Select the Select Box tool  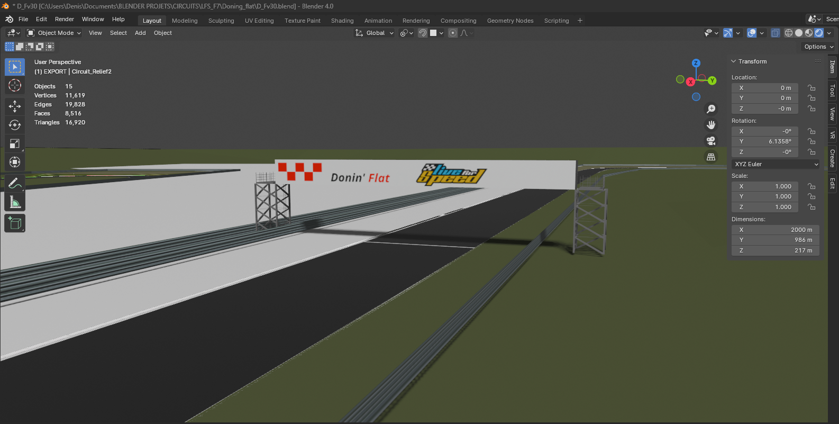point(15,67)
